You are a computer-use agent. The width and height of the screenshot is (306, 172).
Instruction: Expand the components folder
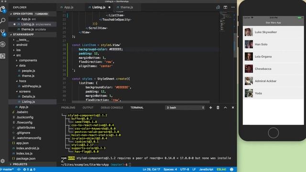pos(33,61)
